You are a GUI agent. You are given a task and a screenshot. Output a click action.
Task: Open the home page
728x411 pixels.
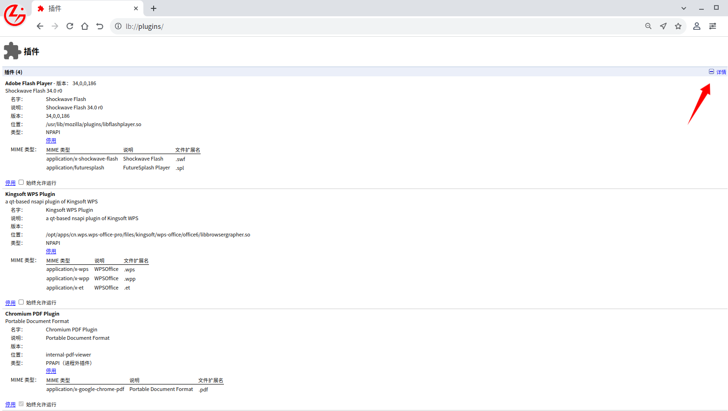(85, 26)
